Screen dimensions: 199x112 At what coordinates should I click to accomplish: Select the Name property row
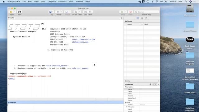[x=142, y=89]
